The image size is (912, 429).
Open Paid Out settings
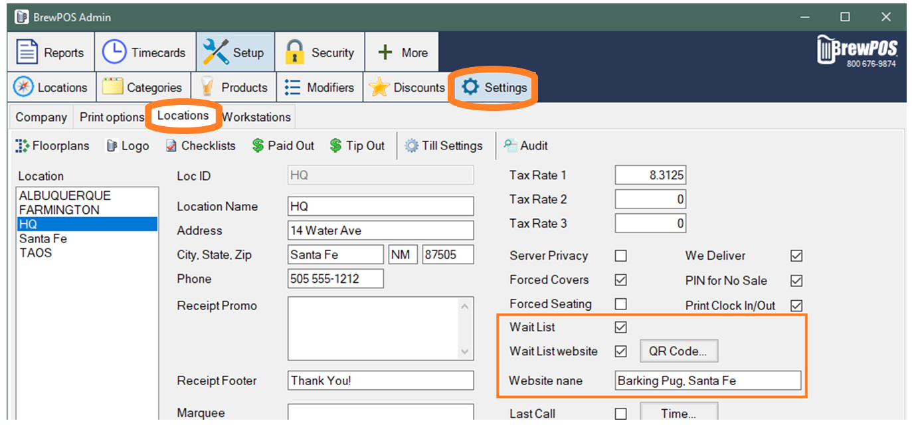pos(283,146)
